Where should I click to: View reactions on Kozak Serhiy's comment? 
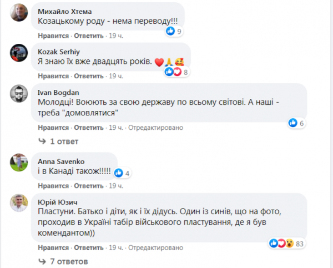coord(181,72)
